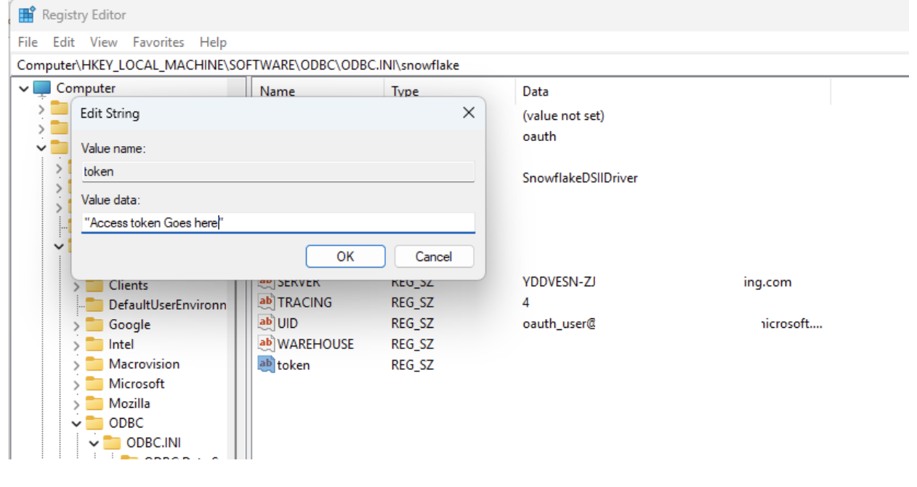The width and height of the screenshot is (917, 487).
Task: Click REG_SZ type of token row
Action: pyautogui.click(x=412, y=365)
